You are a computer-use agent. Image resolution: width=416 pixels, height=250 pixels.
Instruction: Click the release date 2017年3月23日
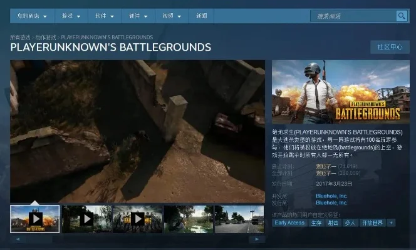pyautogui.click(x=334, y=184)
